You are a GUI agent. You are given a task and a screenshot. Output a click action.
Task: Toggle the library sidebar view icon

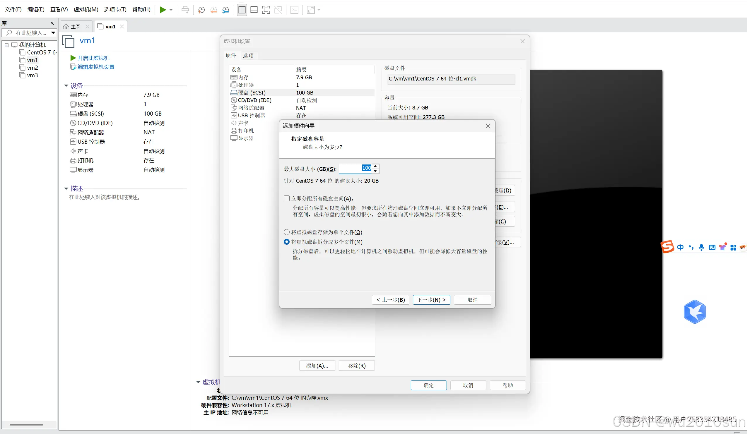[242, 10]
